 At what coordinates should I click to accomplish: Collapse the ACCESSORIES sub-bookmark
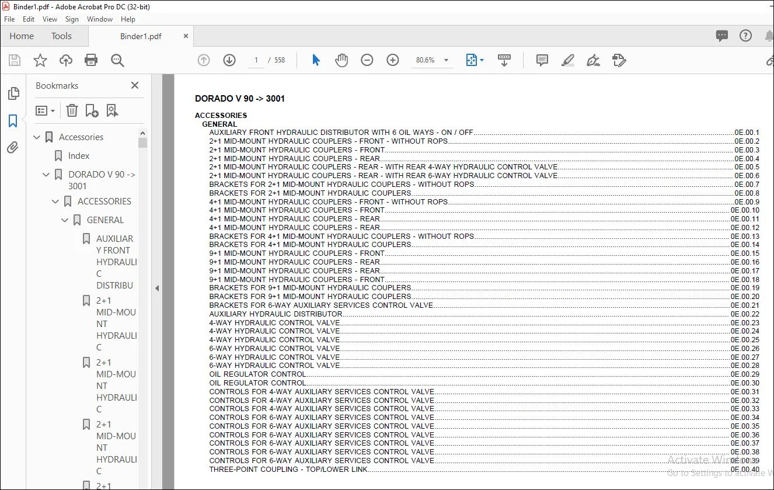click(56, 201)
